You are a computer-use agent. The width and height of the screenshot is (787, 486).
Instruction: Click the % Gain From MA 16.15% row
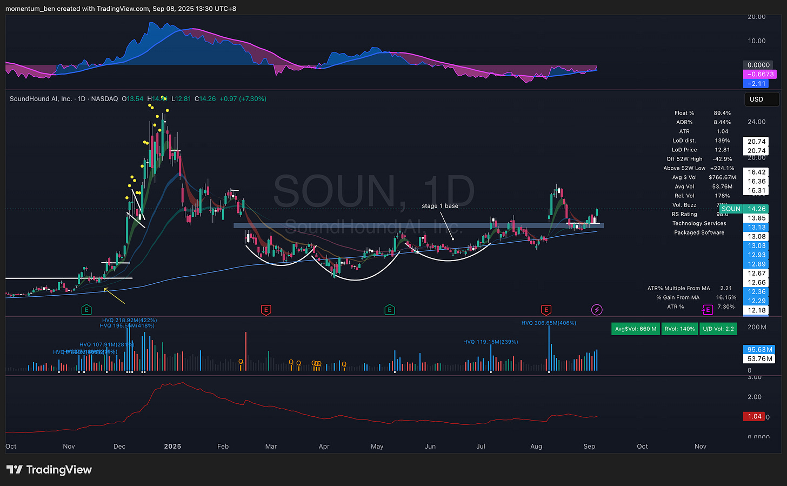[696, 297]
